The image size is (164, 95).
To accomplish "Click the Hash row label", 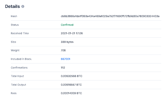I will click(14, 16).
